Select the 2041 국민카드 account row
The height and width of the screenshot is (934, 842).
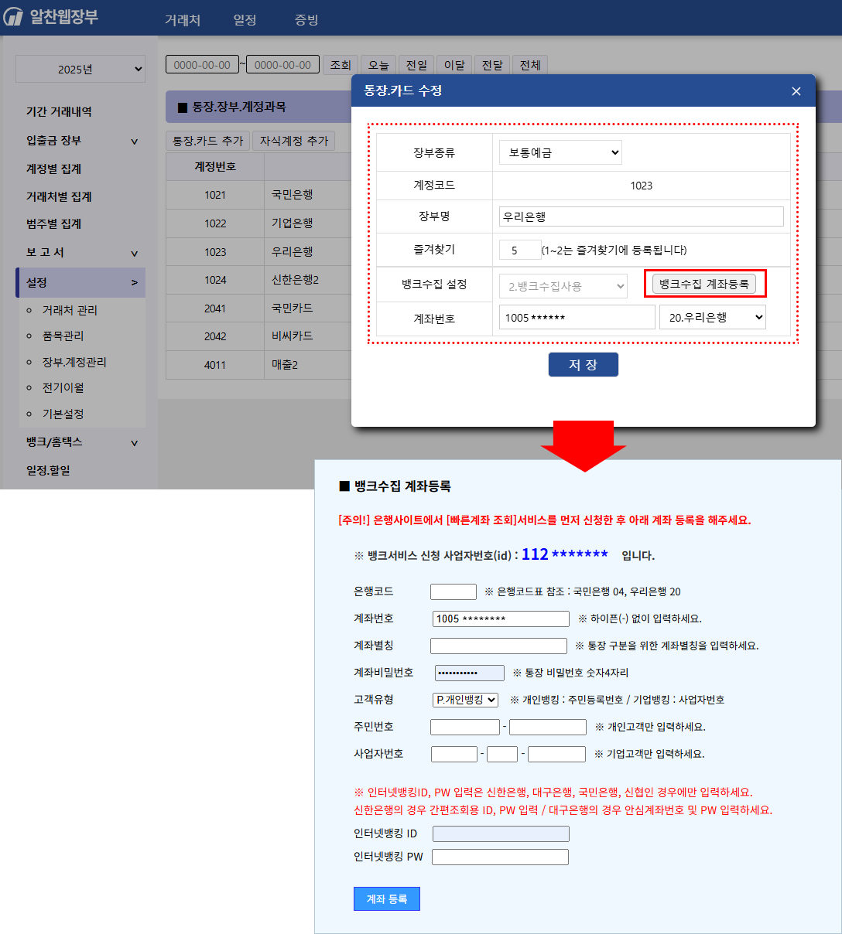coord(258,308)
